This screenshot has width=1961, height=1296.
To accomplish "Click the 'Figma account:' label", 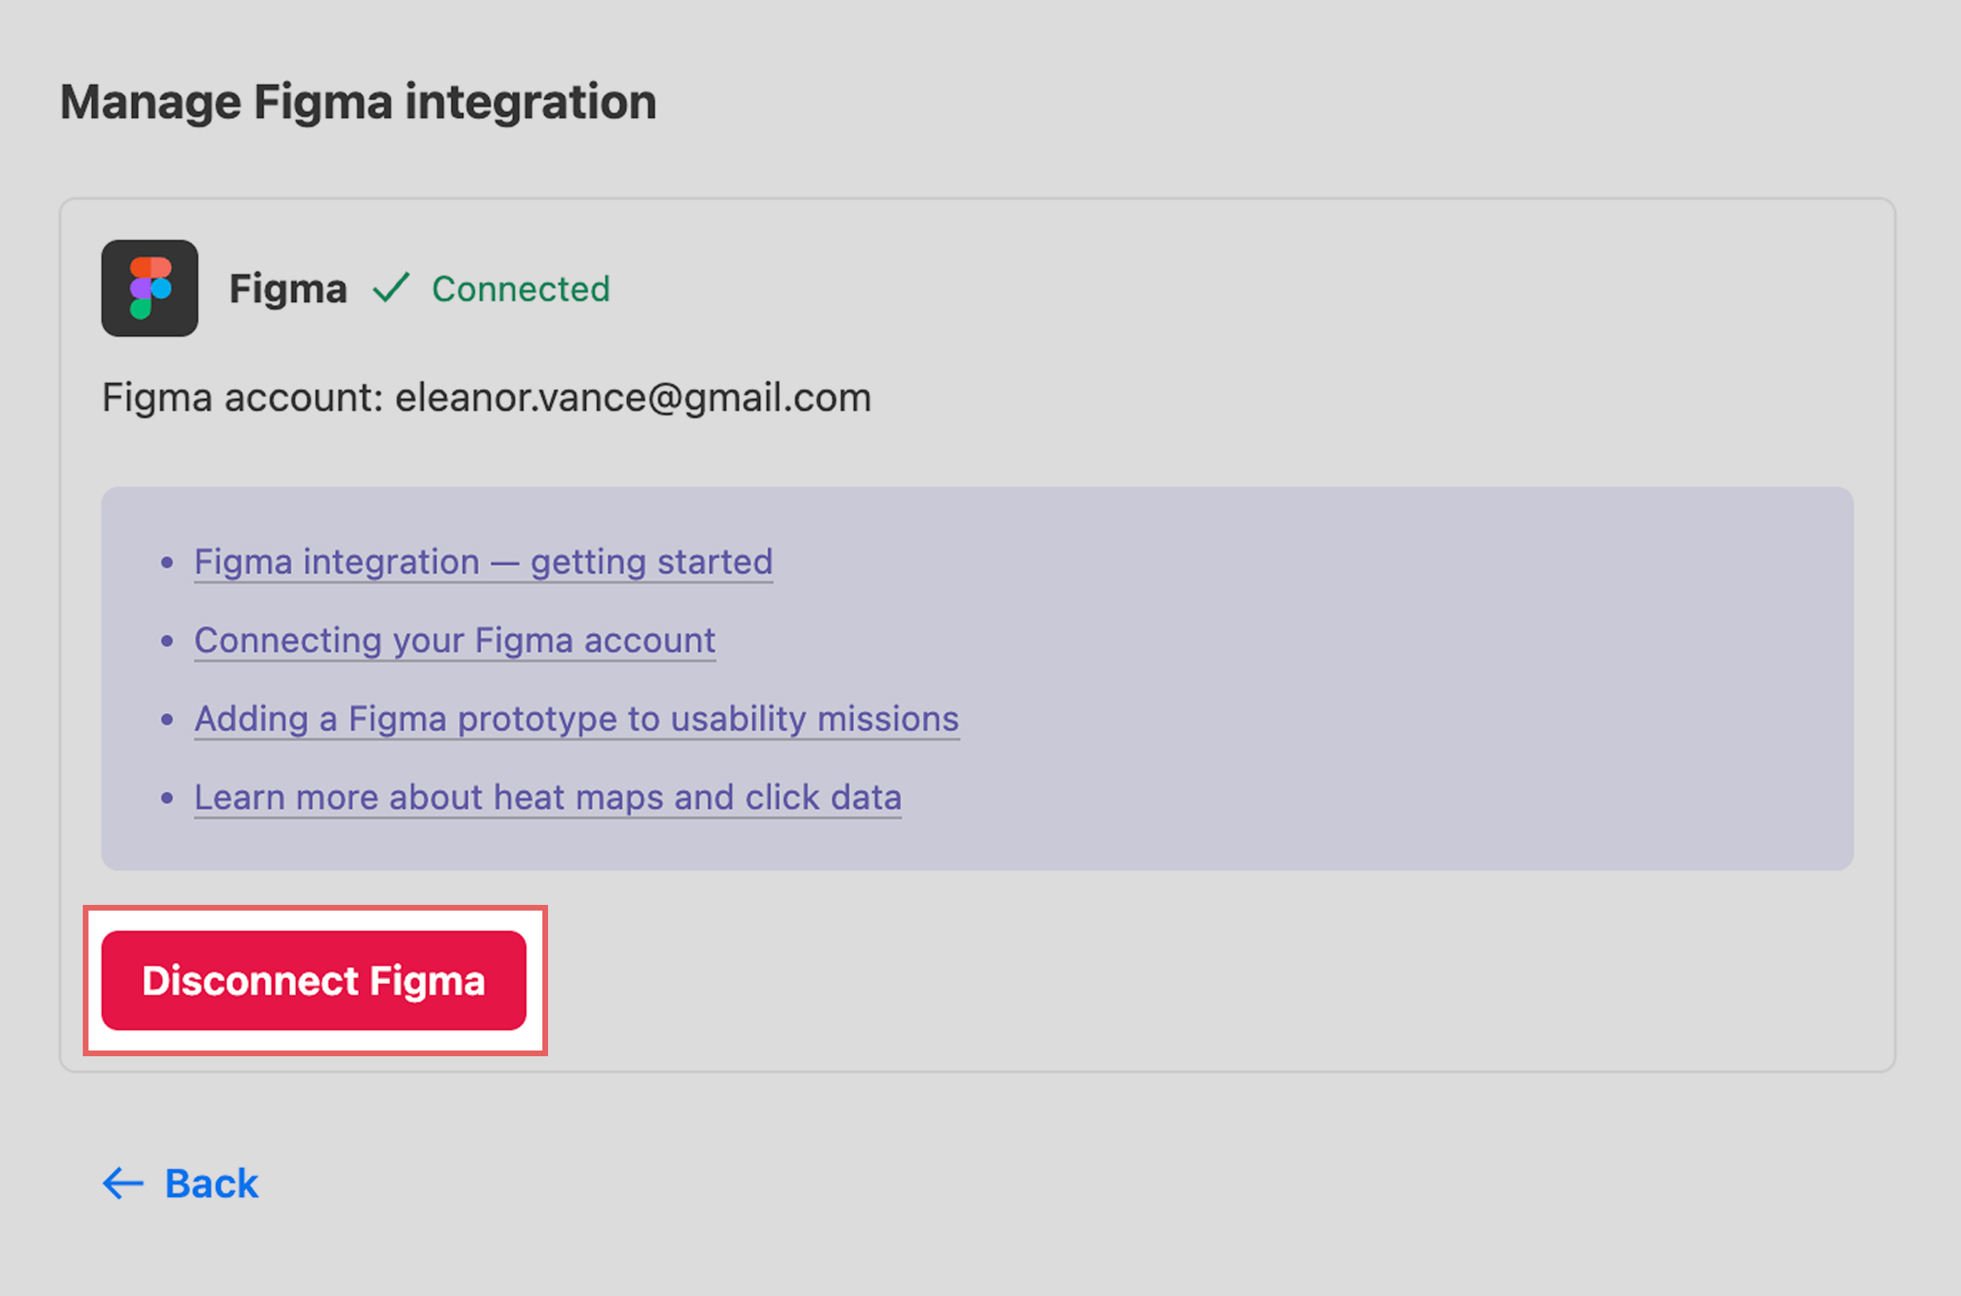I will click(x=242, y=398).
